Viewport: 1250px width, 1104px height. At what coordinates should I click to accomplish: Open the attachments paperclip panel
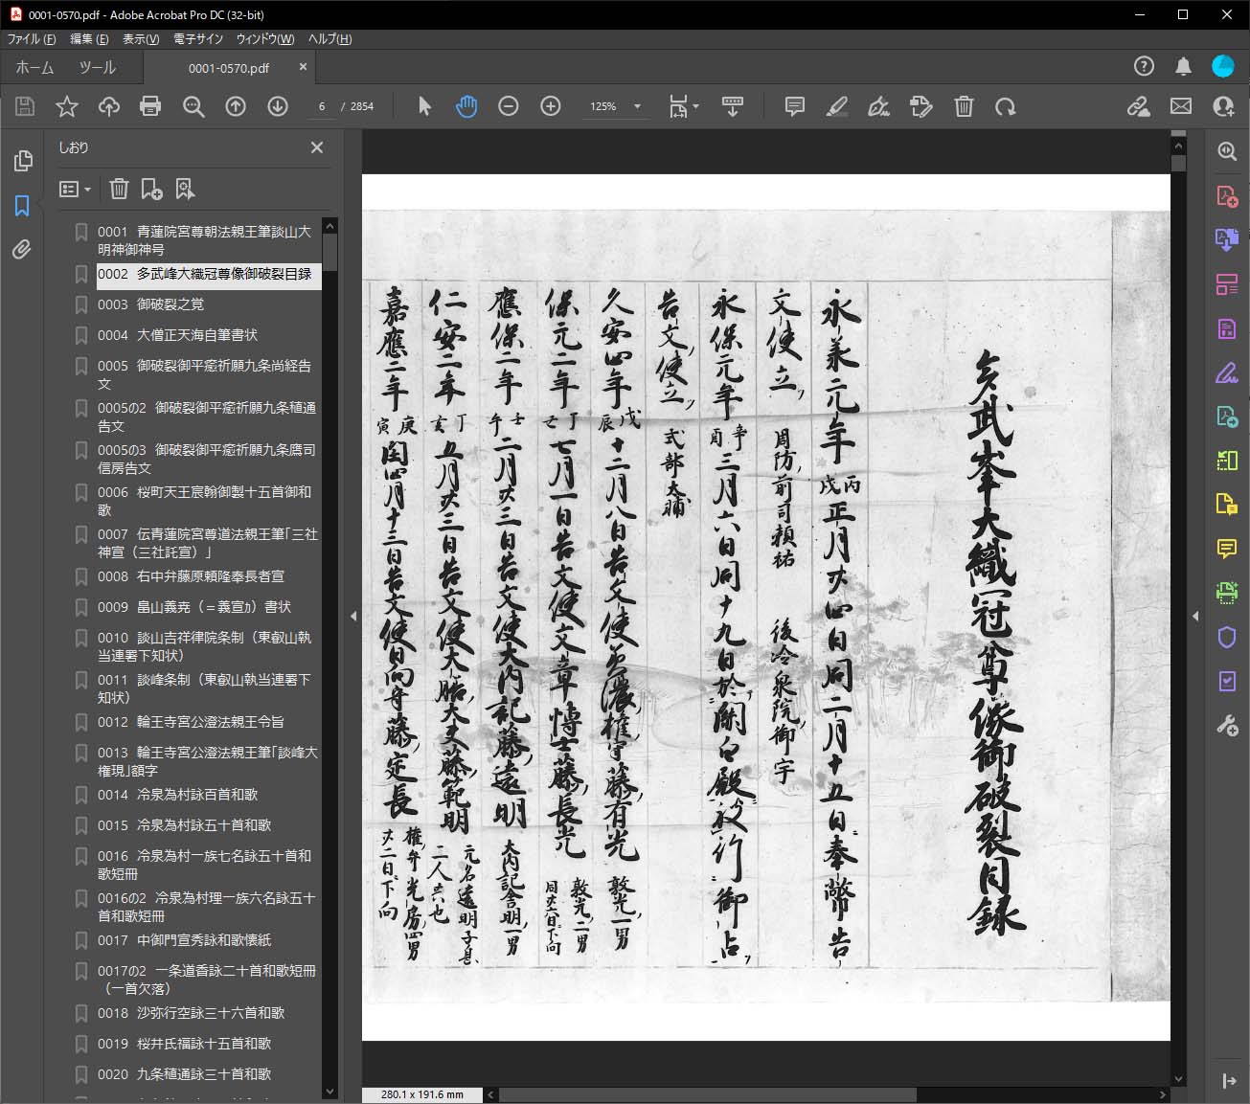pyautogui.click(x=22, y=250)
